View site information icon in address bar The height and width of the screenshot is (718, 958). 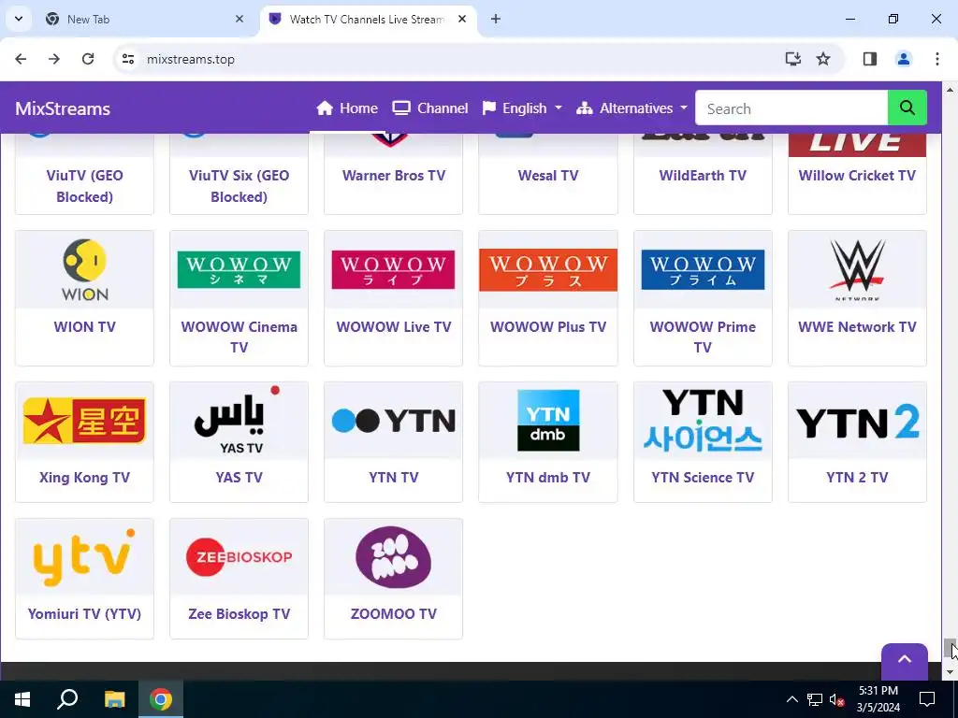pyautogui.click(x=127, y=59)
